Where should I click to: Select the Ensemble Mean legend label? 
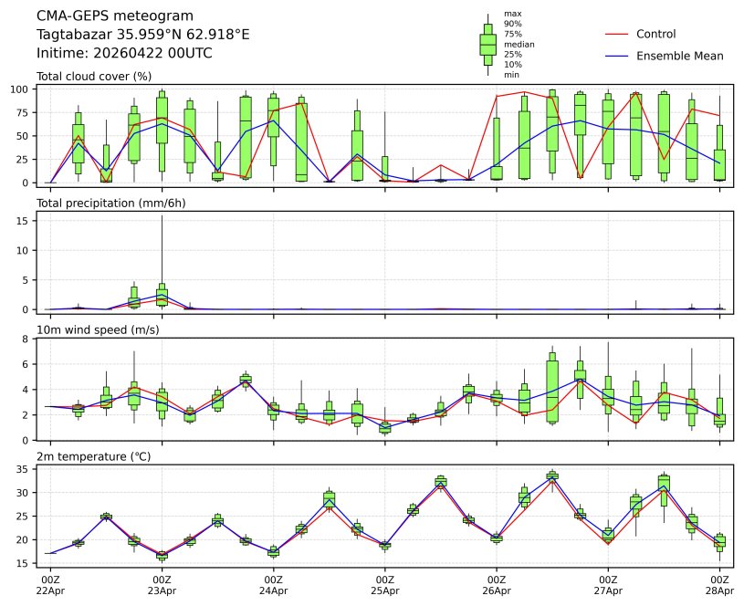(679, 56)
